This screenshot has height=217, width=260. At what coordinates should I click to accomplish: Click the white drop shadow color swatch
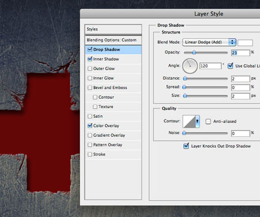click(245, 43)
